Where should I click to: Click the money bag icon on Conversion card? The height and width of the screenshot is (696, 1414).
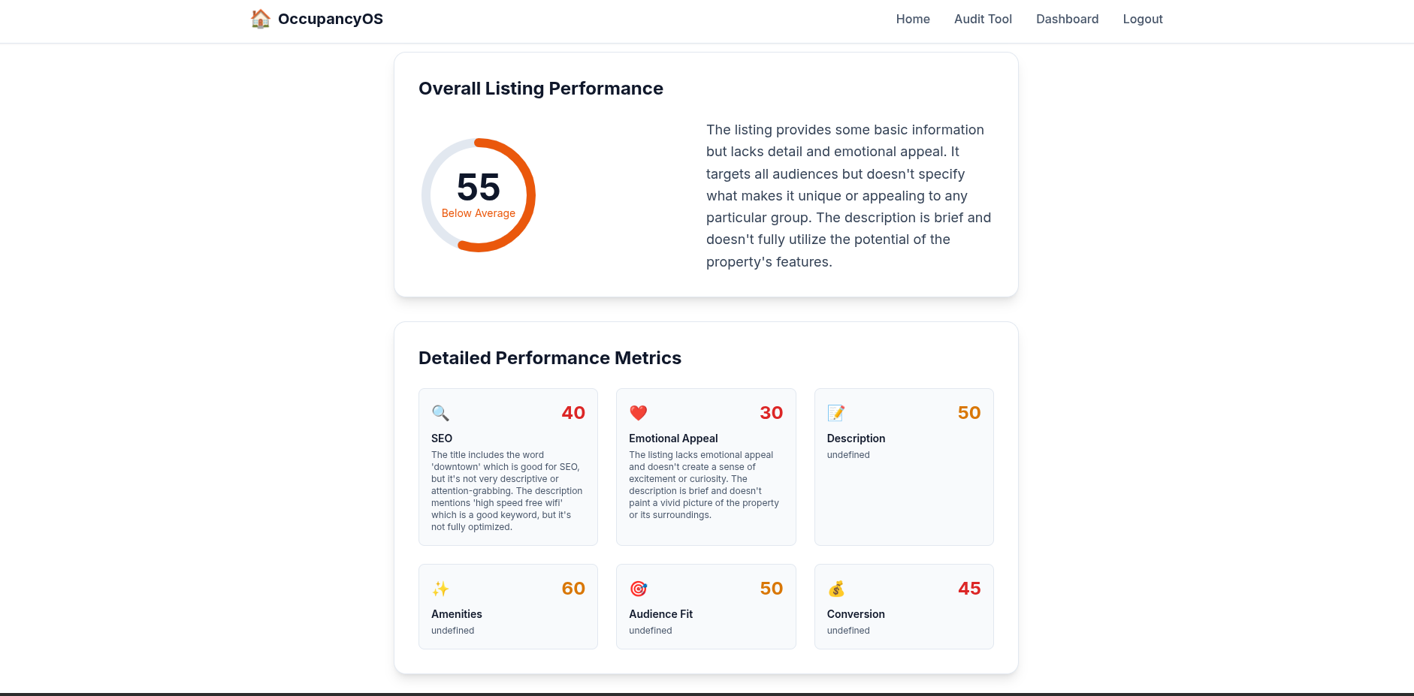coord(835,589)
